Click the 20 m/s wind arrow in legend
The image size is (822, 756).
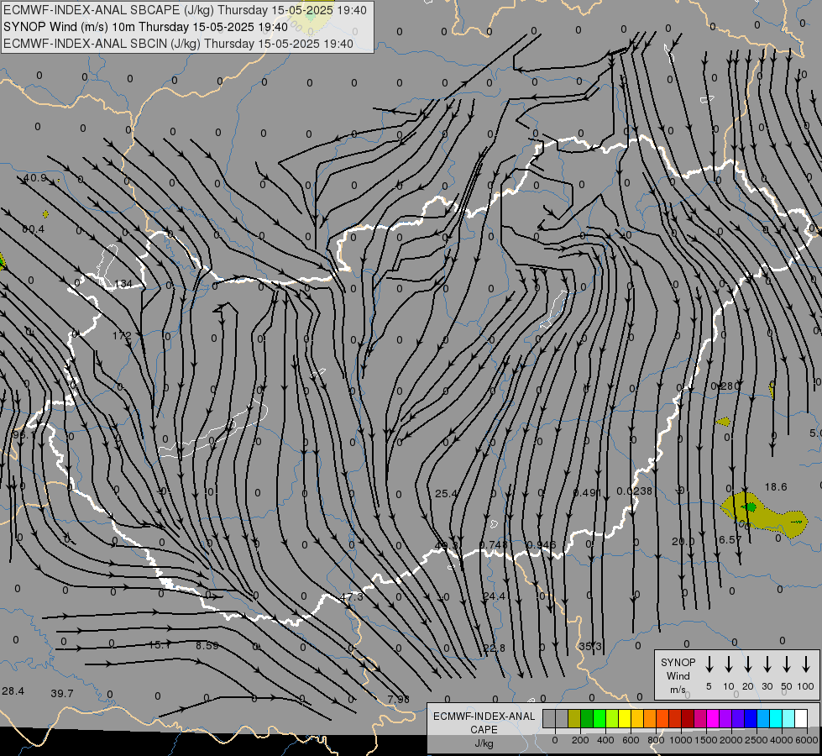(747, 664)
